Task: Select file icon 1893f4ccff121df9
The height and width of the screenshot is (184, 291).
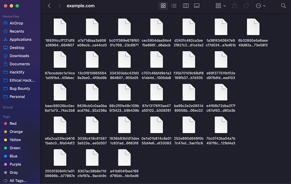Action: (x=60, y=27)
